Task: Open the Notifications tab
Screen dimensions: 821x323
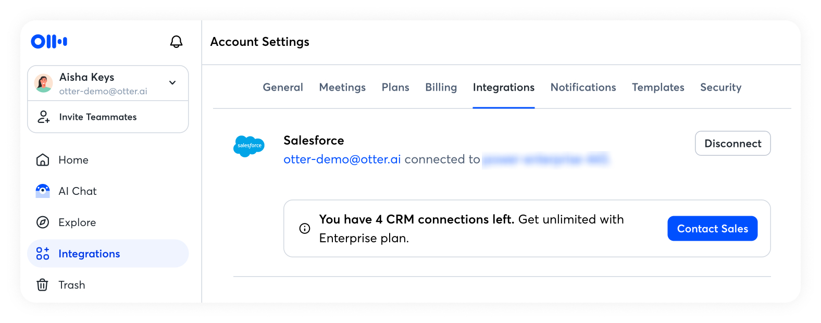Action: click(x=583, y=88)
